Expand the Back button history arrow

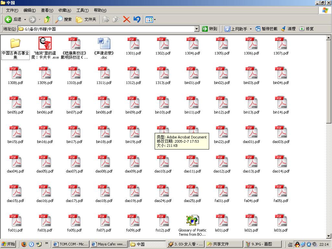(25, 20)
